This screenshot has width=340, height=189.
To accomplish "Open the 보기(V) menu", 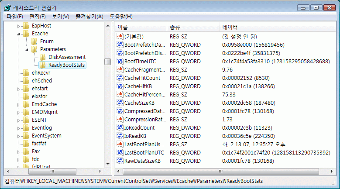I will pos(61,17).
